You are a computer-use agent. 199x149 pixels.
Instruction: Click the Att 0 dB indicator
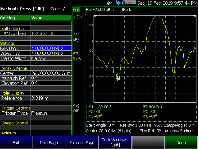pyautogui.click(x=77, y=56)
